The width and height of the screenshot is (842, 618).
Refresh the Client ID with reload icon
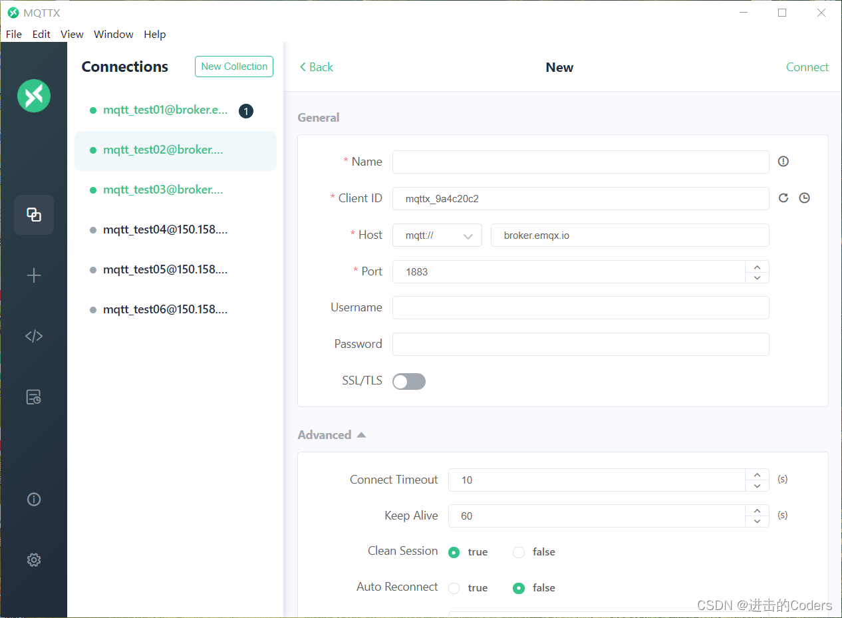tap(783, 198)
